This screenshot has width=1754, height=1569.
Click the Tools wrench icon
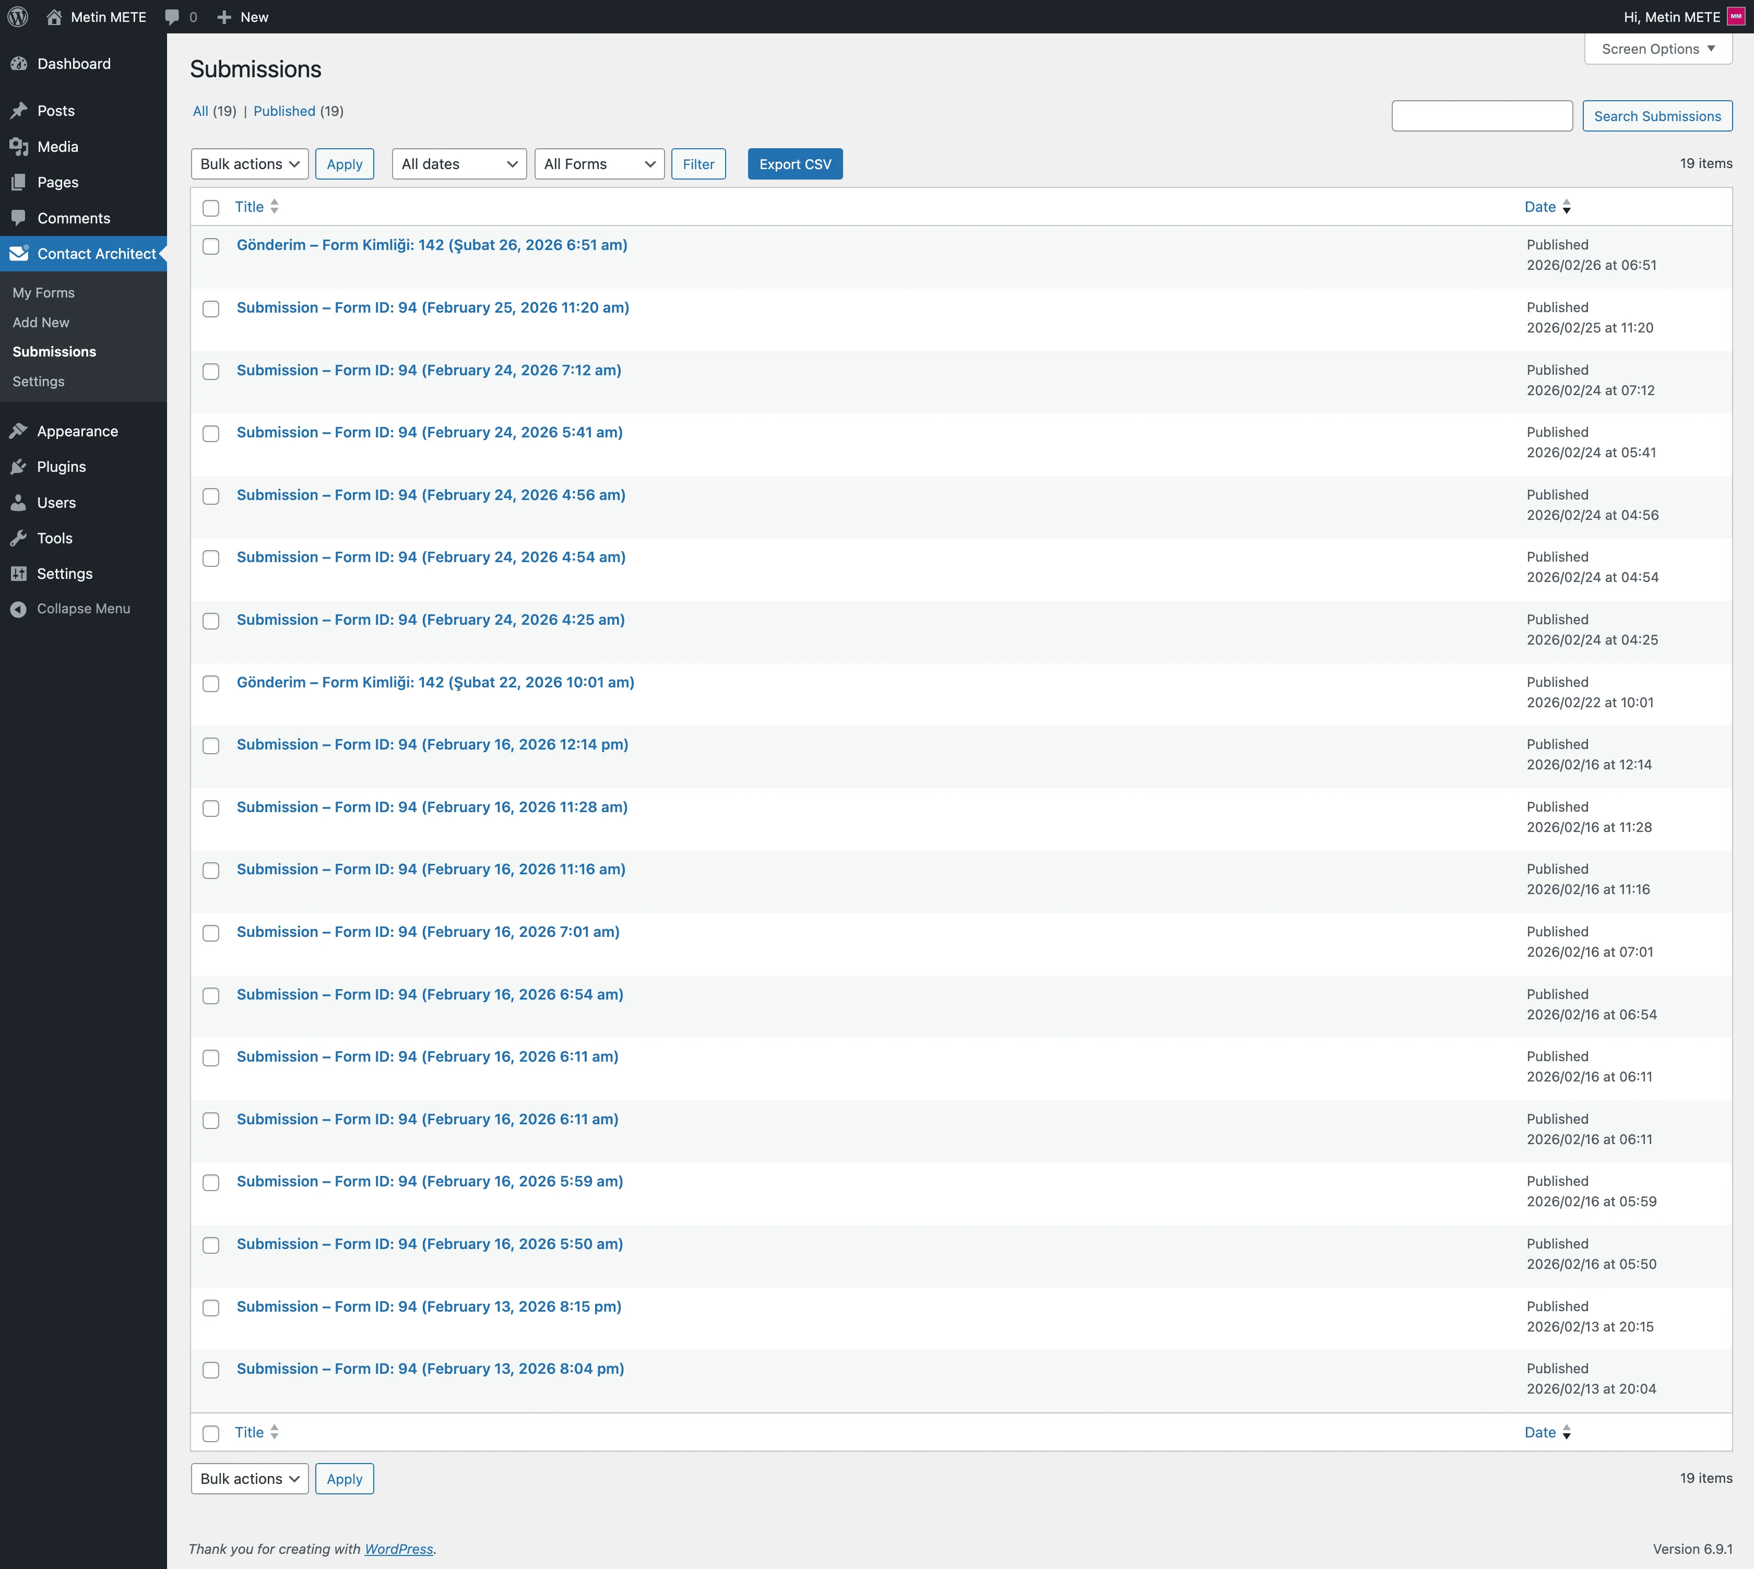click(19, 538)
